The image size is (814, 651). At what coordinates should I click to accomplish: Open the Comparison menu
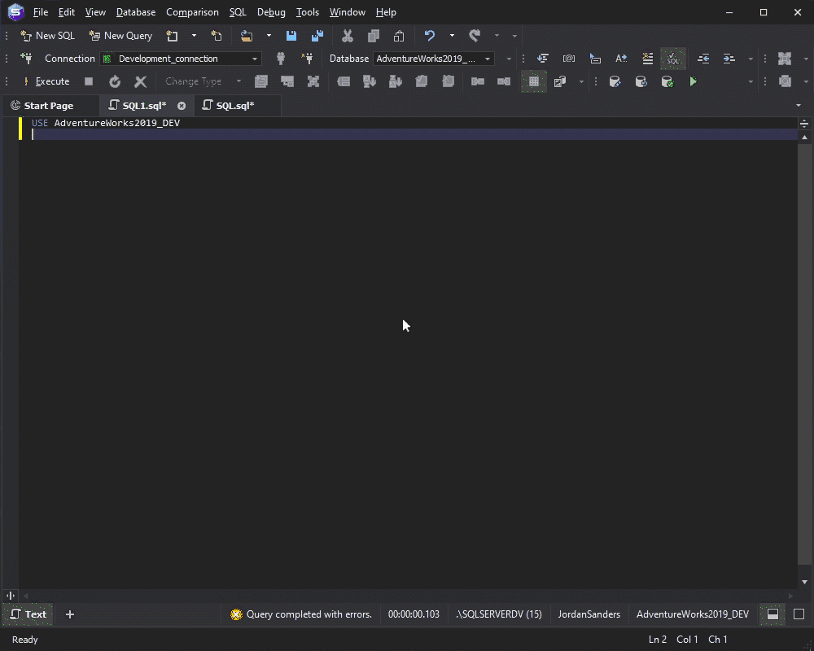click(x=192, y=12)
